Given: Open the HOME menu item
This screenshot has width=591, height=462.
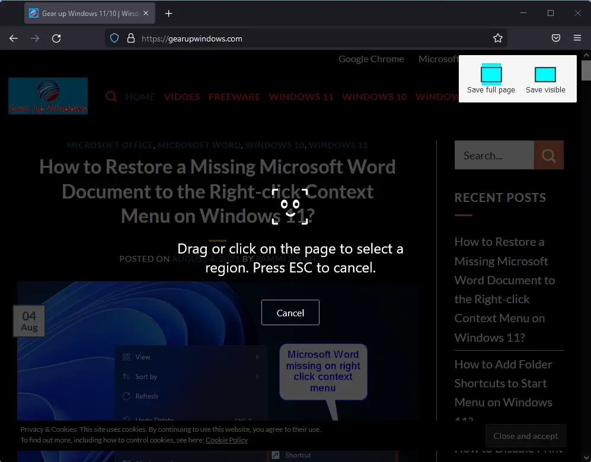Looking at the screenshot, I should tap(140, 97).
